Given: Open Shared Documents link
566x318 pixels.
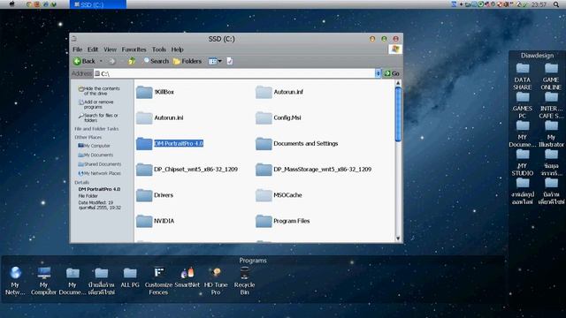Looking at the screenshot, I should 100,164.
